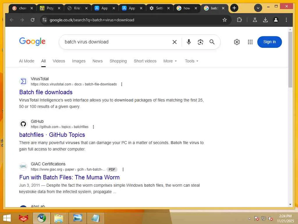Open more options for VirusTotal result
The width and height of the screenshot is (298, 224).
tap(122, 84)
